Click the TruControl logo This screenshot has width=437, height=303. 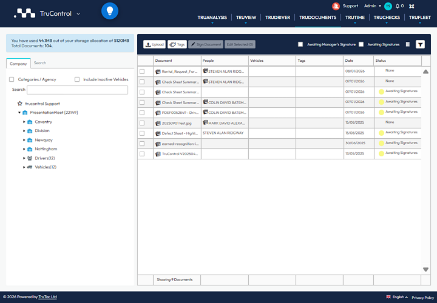[24, 13]
